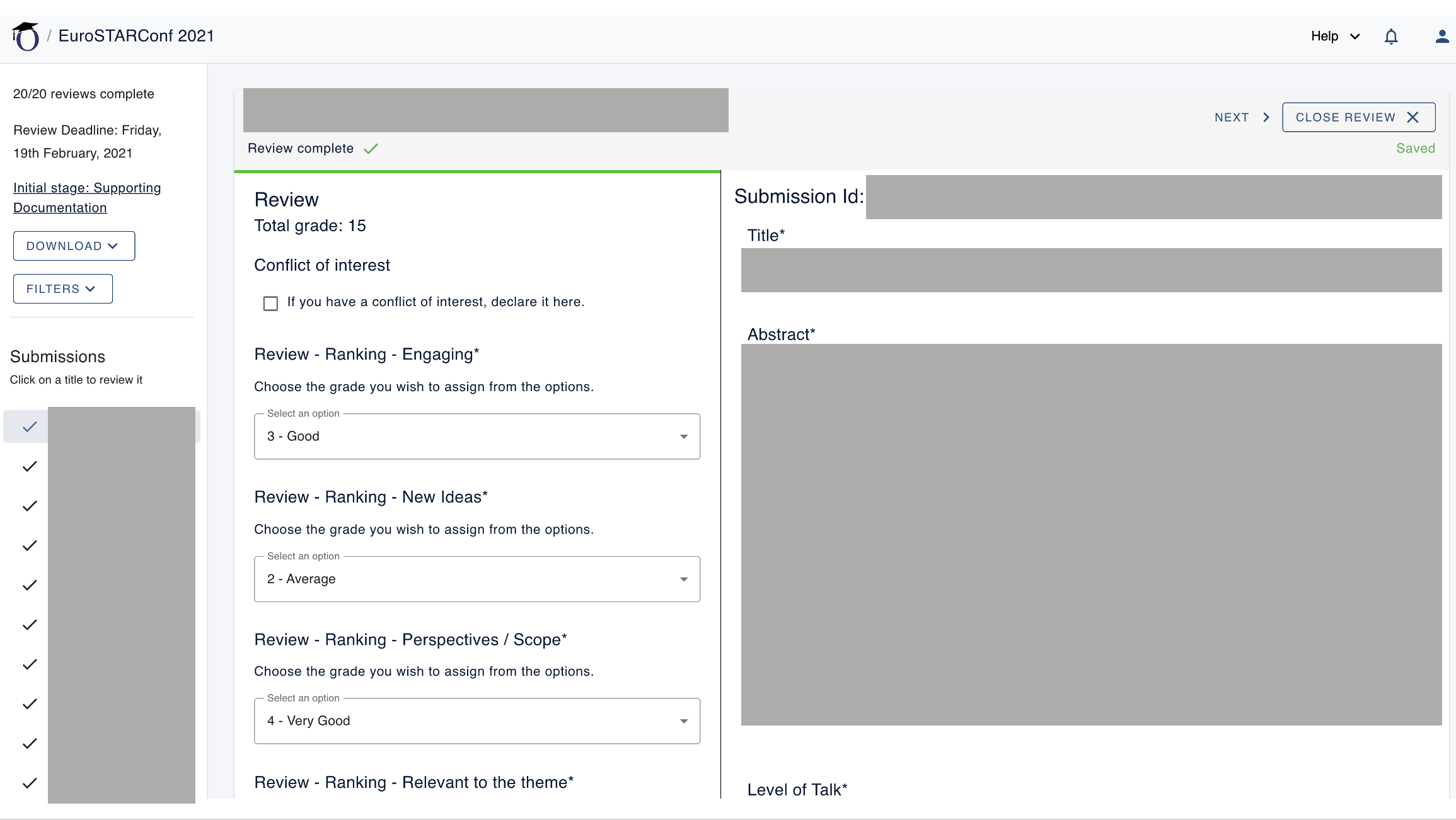Click the CLOSE REVIEW button
The height and width of the screenshot is (820, 1456).
tap(1358, 117)
